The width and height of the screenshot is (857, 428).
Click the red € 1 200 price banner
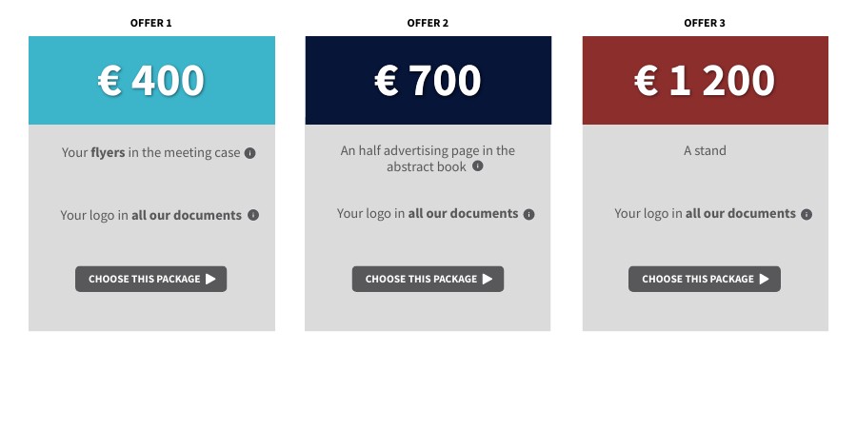[x=705, y=81]
